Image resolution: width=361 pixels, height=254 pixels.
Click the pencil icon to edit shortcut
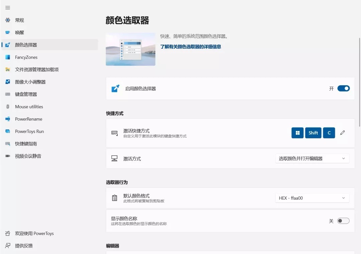pyautogui.click(x=342, y=133)
